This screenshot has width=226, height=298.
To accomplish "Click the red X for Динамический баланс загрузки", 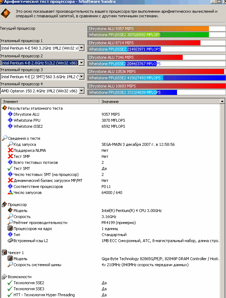I will click(10, 180).
